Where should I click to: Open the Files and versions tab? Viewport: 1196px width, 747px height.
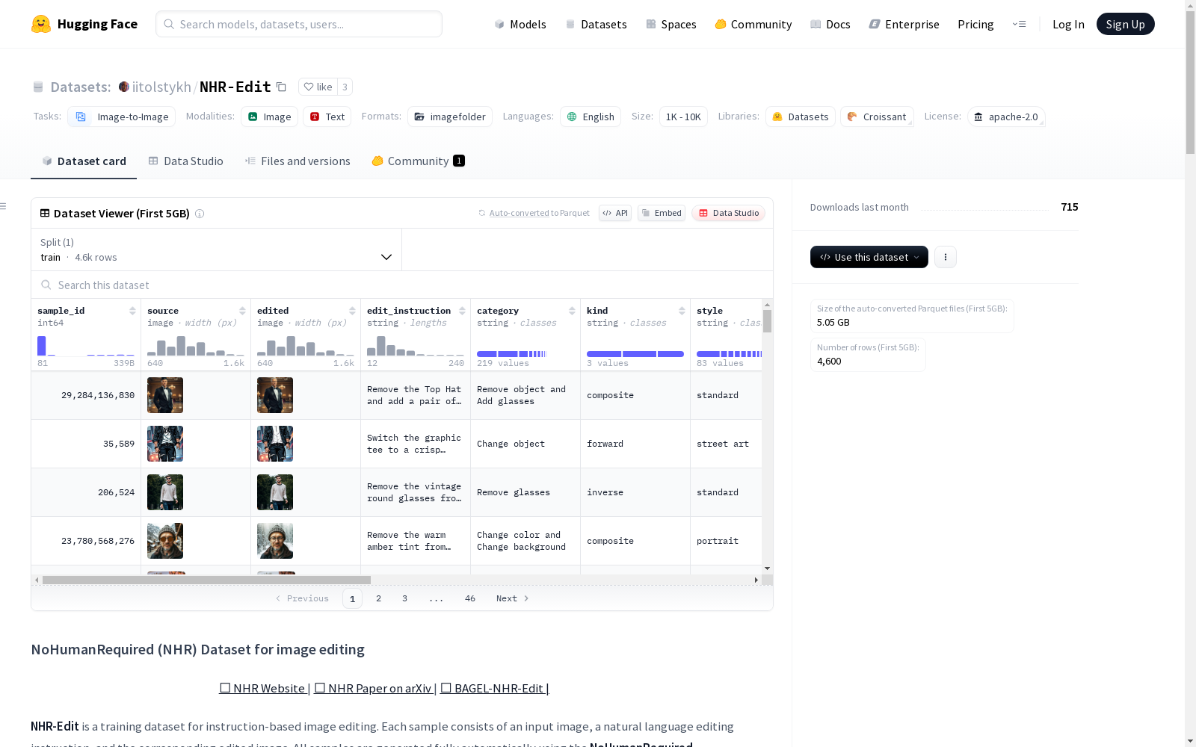tap(298, 161)
